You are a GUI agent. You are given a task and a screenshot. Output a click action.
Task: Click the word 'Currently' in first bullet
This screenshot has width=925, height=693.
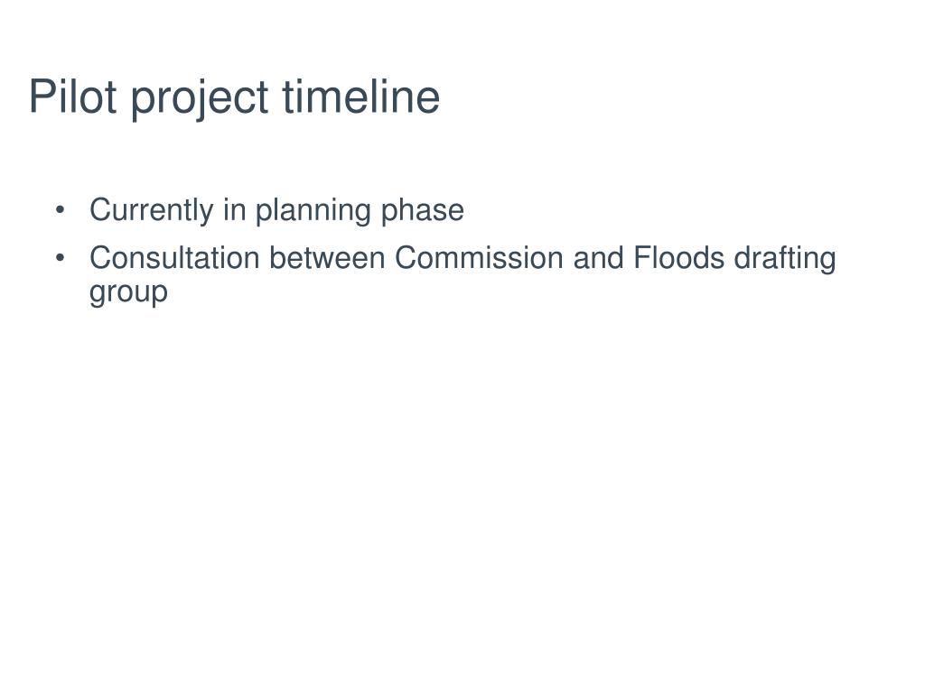click(151, 211)
